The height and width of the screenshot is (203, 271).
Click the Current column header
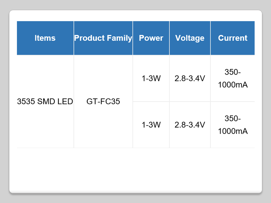tap(233, 38)
